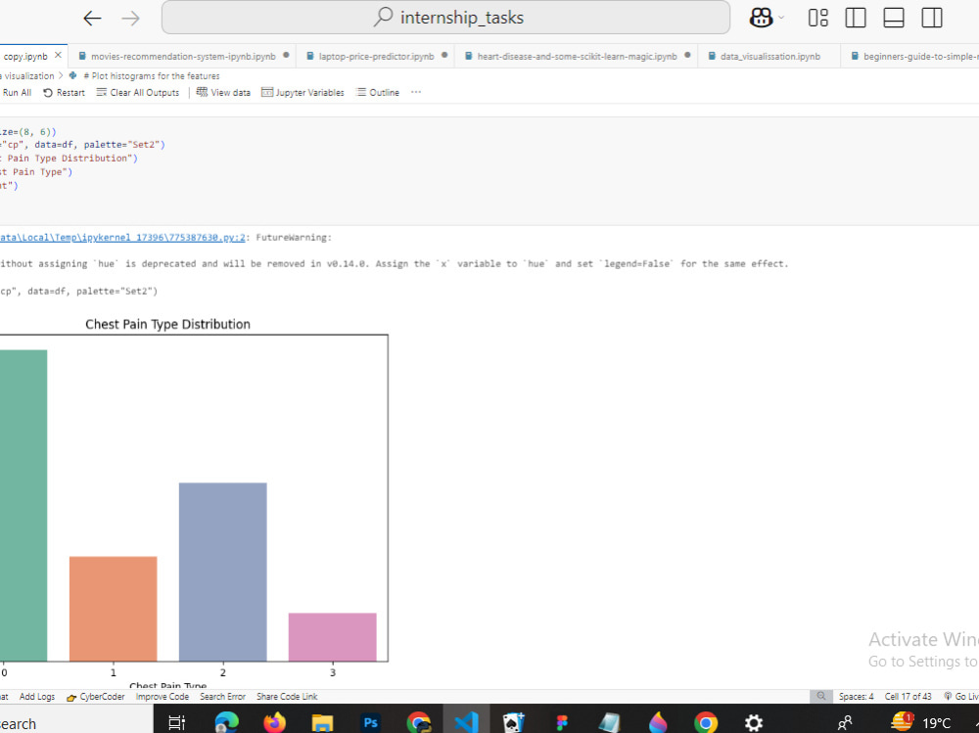This screenshot has height=733, width=979.
Task: Switch to movies-recommendation-system-ipynb.ipynb tab
Action: click(183, 56)
